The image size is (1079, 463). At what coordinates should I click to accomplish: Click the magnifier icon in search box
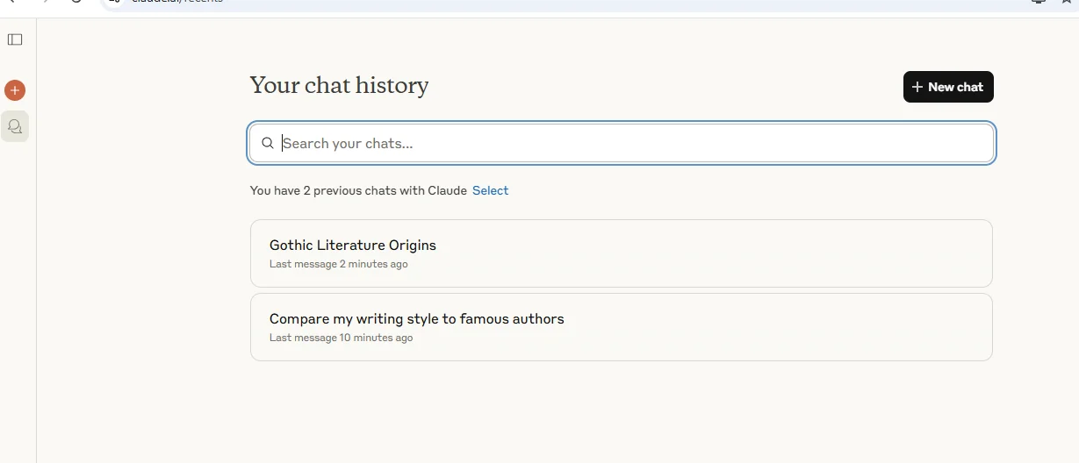click(x=268, y=143)
